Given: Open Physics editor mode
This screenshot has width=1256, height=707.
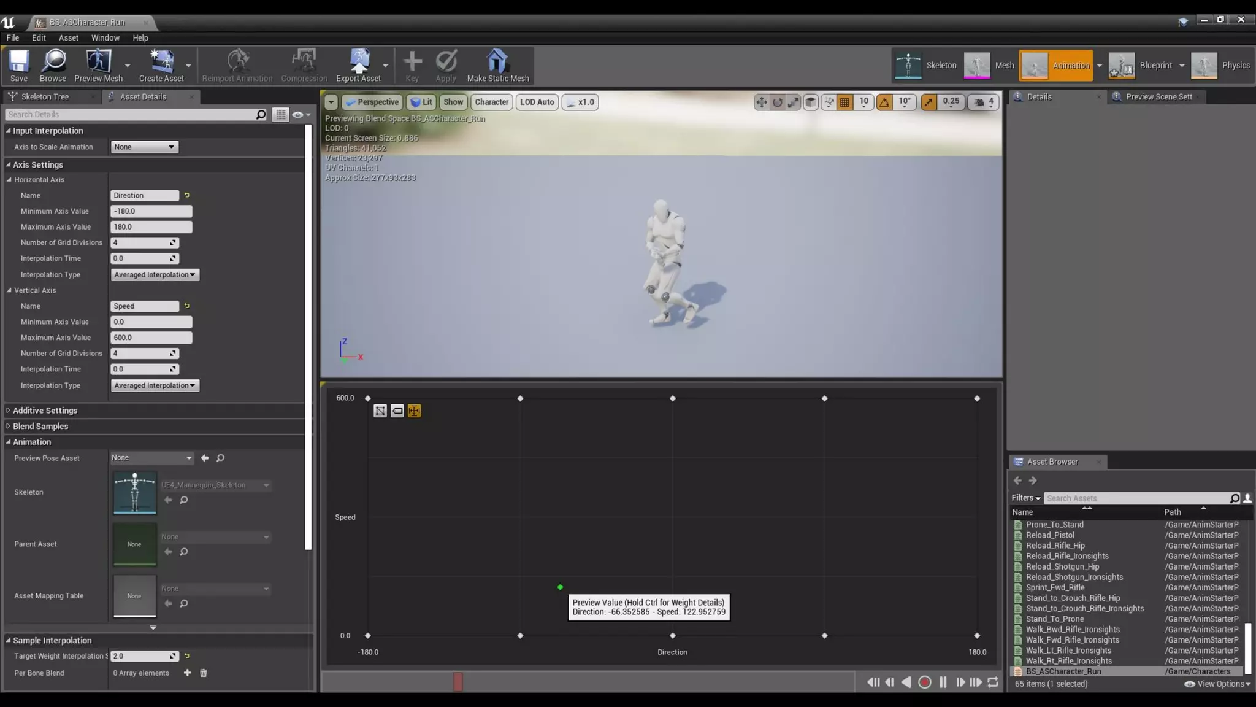Looking at the screenshot, I should [1220, 65].
